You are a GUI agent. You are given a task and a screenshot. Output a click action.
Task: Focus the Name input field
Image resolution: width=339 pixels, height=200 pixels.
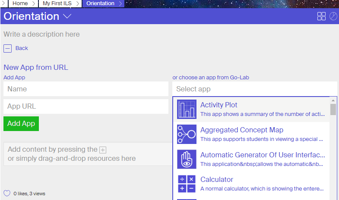pyautogui.click(x=86, y=89)
